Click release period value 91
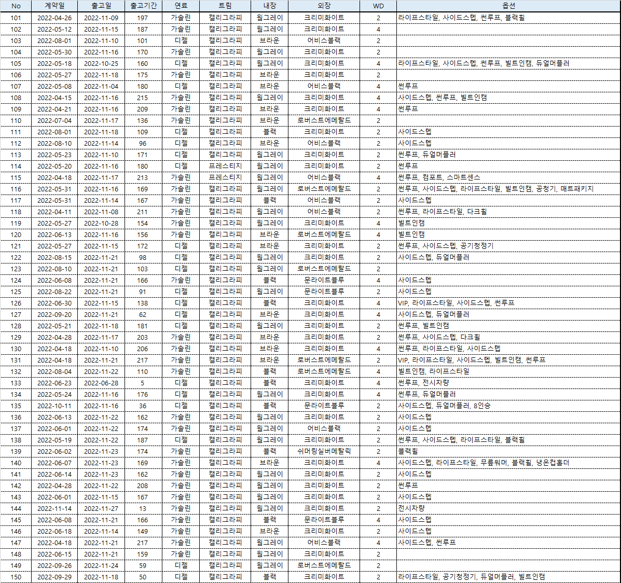 [143, 291]
